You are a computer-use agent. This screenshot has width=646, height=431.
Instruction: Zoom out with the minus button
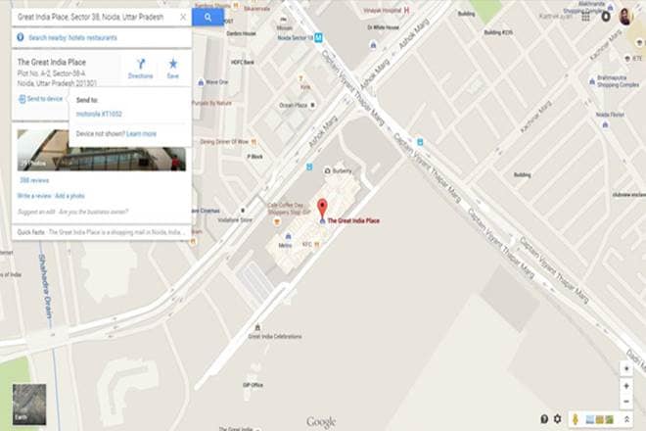click(626, 402)
